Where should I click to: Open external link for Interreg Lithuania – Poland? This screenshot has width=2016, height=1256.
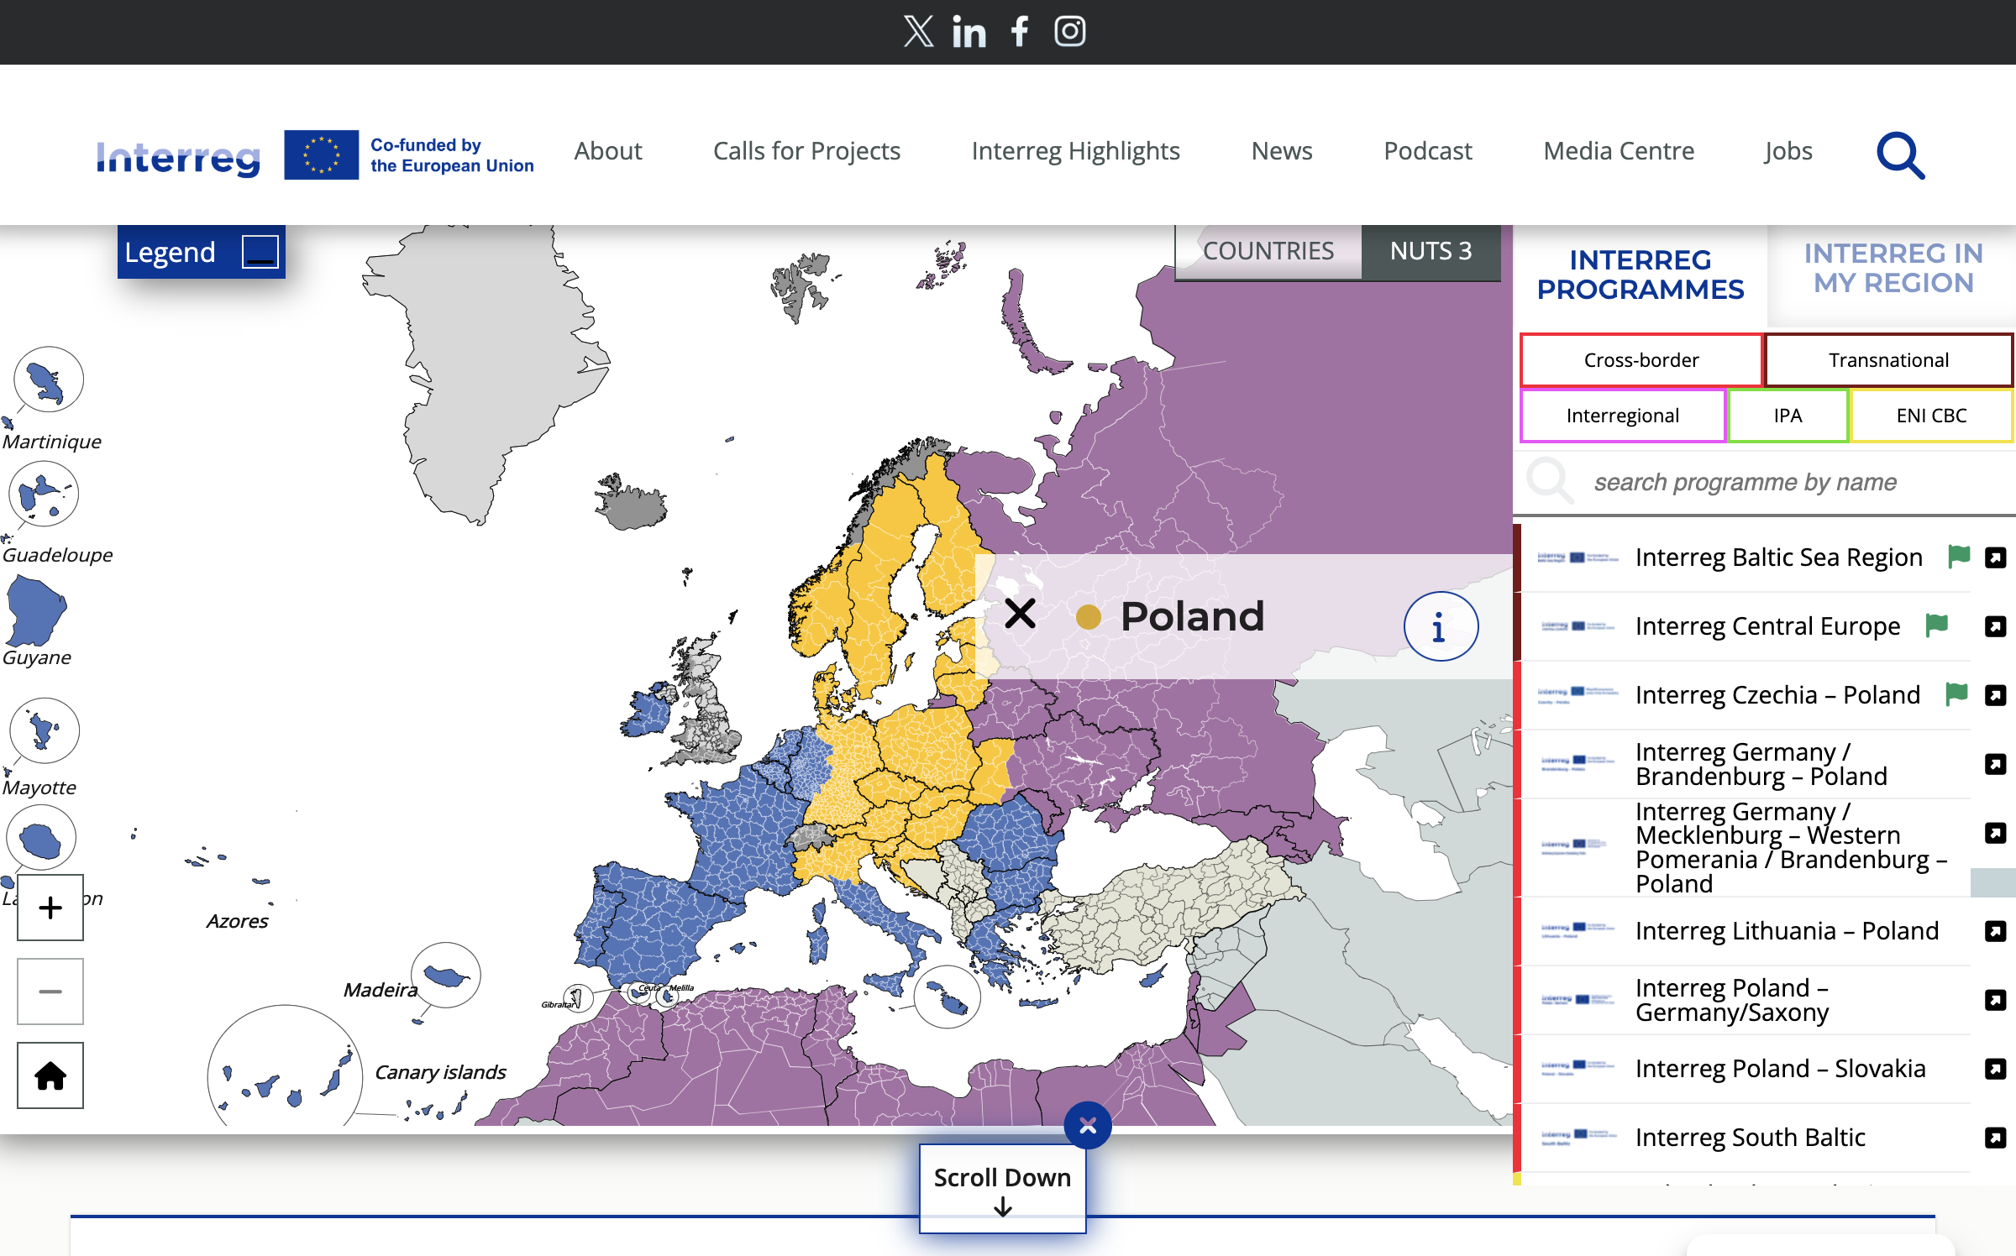click(x=1996, y=931)
